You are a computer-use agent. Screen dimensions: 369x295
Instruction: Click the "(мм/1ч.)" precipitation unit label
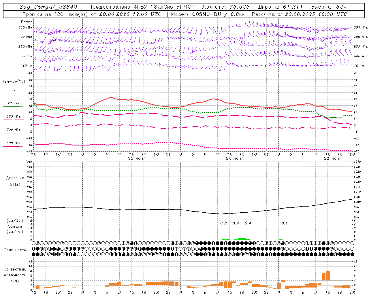click(x=15, y=232)
